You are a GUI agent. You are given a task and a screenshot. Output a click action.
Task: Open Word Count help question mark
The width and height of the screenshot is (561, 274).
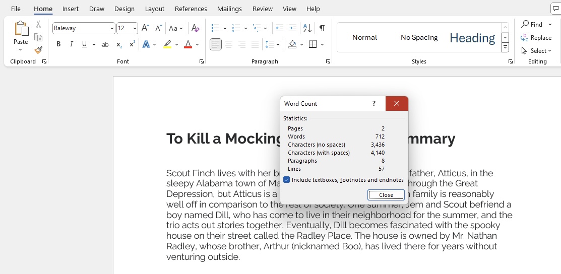point(374,103)
